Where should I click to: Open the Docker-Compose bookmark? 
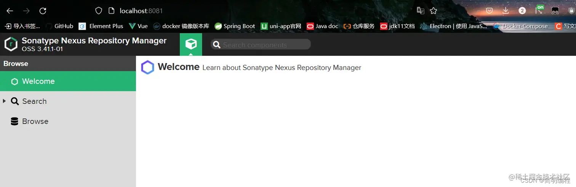click(520, 26)
